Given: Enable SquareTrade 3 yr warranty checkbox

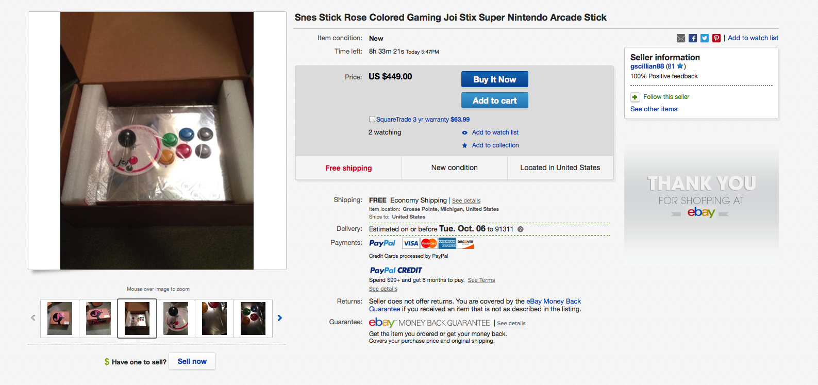Looking at the screenshot, I should (x=372, y=119).
